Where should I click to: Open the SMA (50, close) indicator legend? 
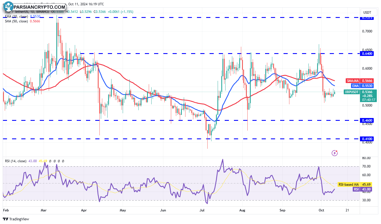[17, 21]
